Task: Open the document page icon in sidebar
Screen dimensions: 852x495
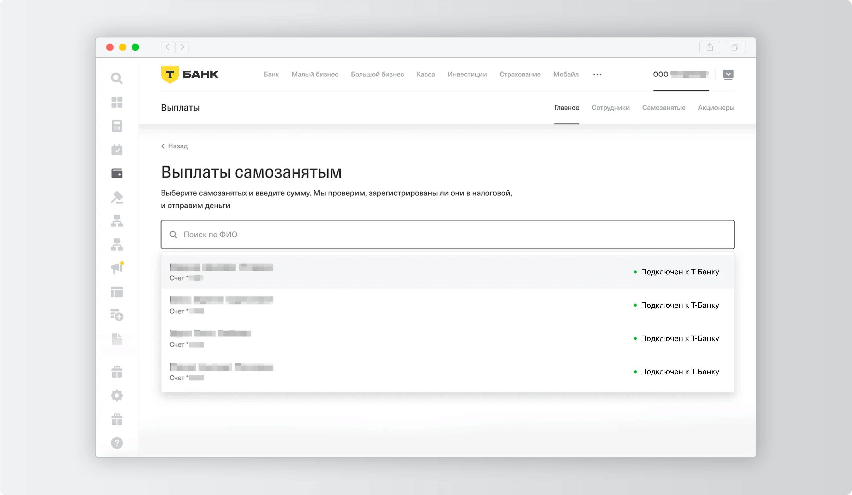Action: [117, 339]
